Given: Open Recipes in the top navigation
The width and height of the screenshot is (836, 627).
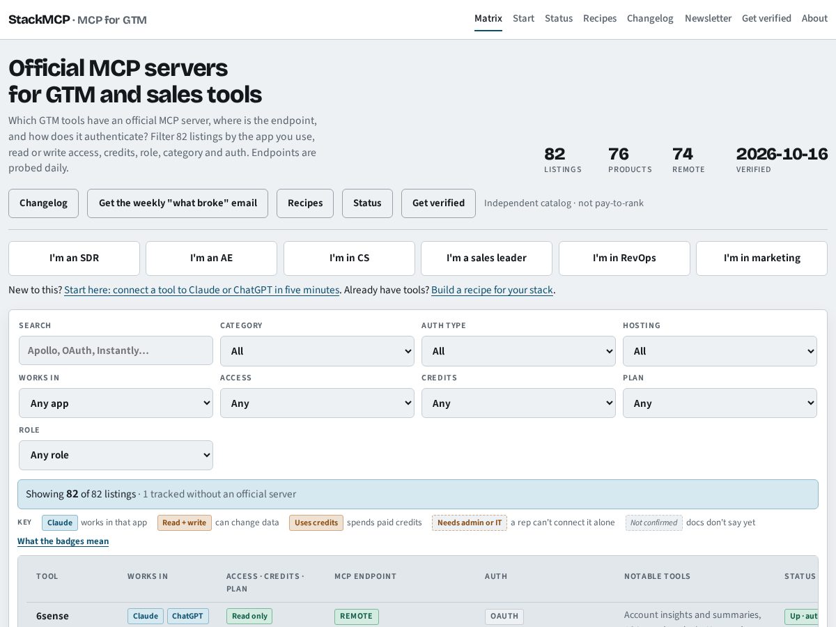Looking at the screenshot, I should pos(600,19).
